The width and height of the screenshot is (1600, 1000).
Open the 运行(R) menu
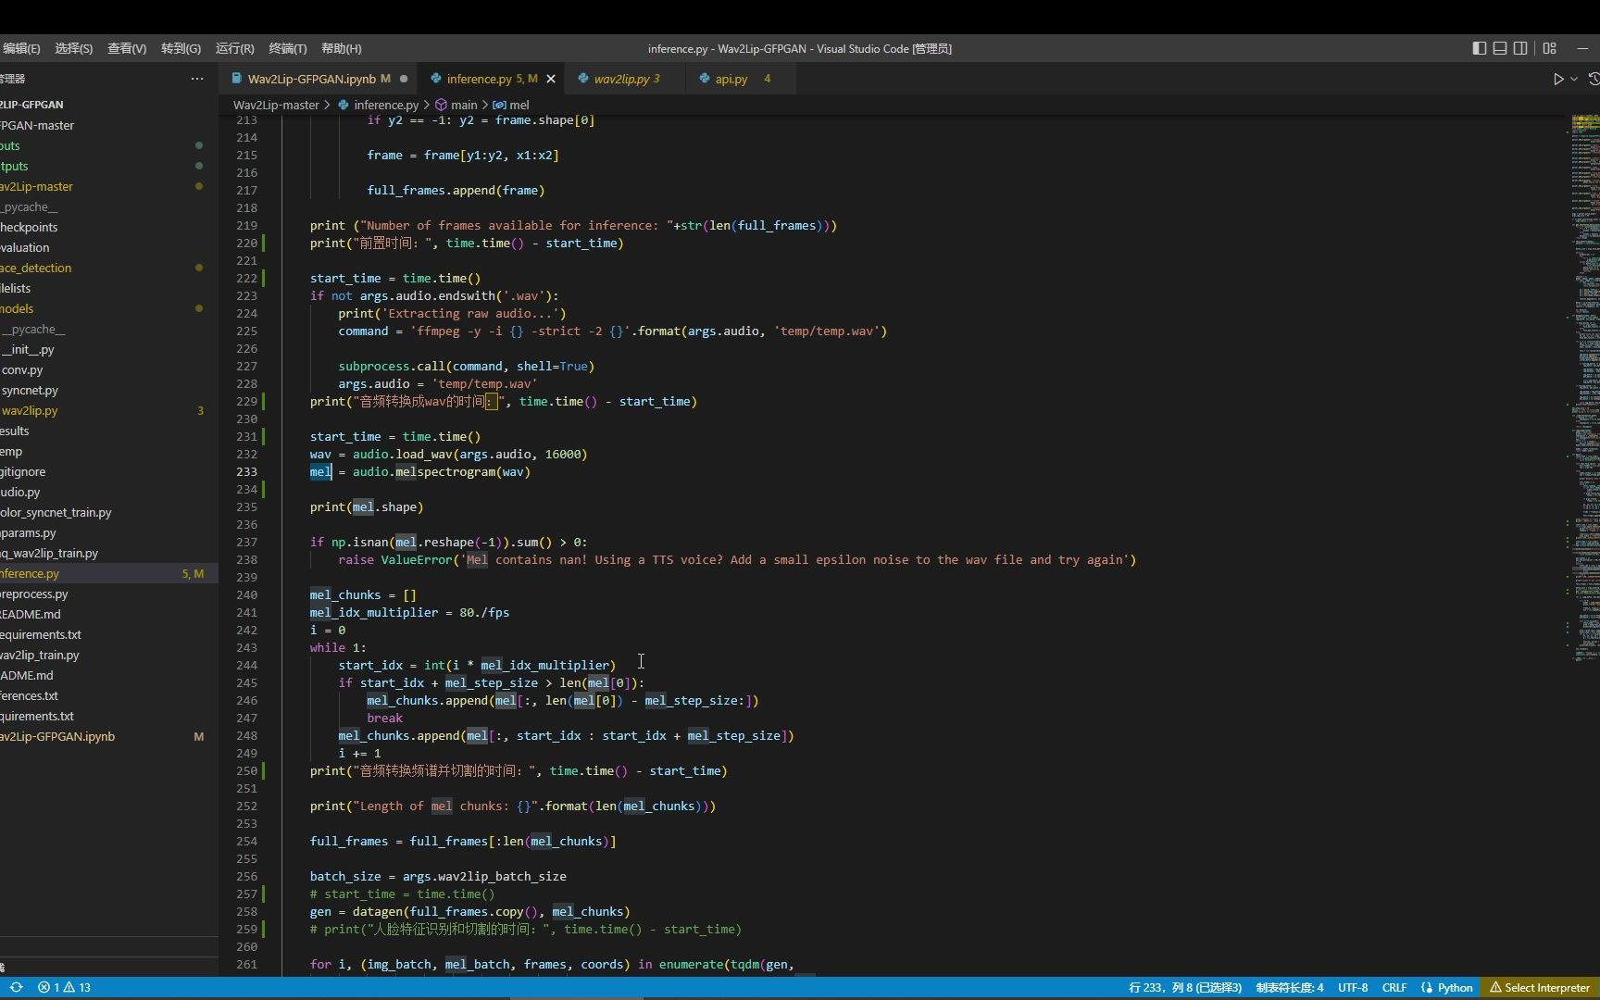(234, 48)
